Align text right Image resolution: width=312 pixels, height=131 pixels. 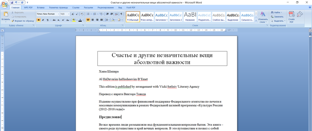[x=97, y=20]
